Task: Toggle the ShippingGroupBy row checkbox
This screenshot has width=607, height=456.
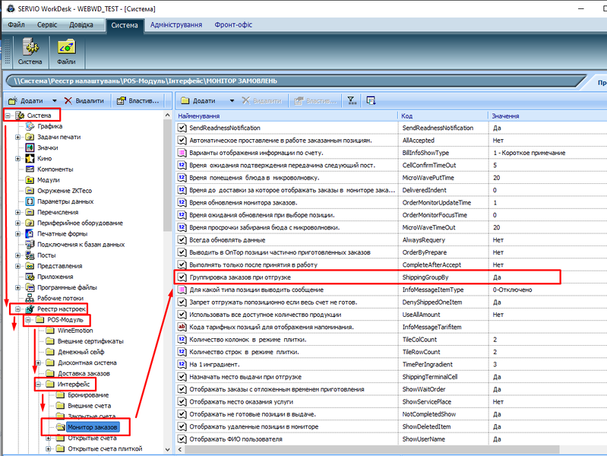Action: coord(182,277)
